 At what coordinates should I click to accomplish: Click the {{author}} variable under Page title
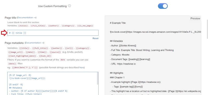(53, 26)
